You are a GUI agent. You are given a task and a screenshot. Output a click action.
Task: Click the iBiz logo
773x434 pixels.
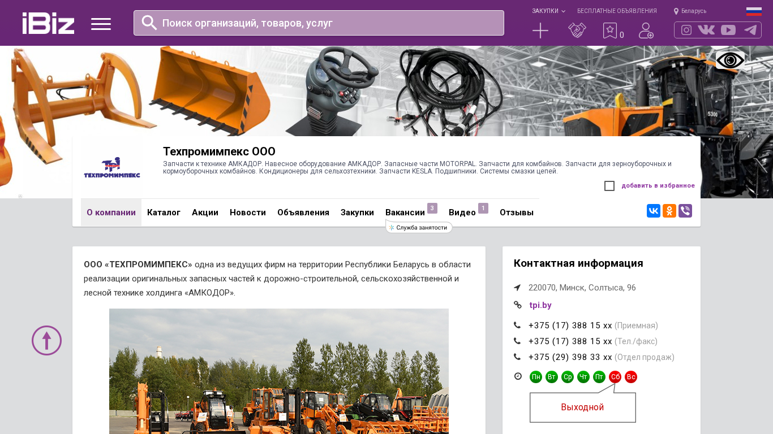(x=48, y=23)
